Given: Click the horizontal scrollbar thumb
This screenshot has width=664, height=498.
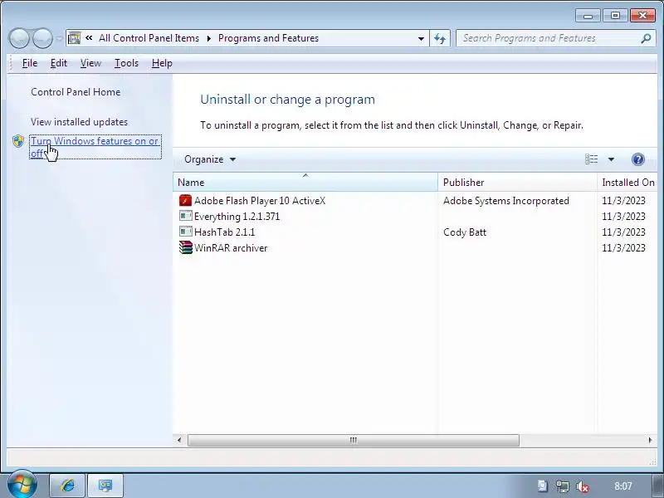Looking at the screenshot, I should (354, 440).
